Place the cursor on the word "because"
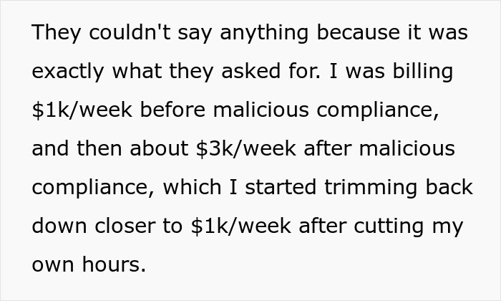Viewport: 501px width, 301px height. 358,32
